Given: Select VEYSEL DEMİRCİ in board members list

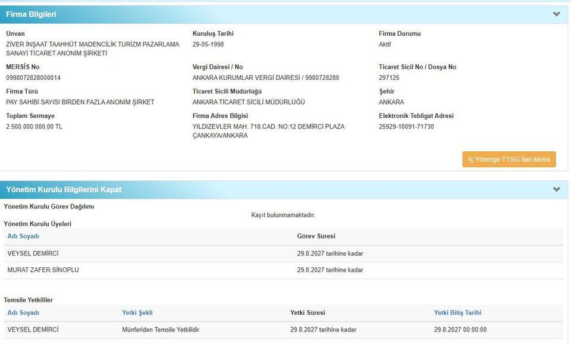Looking at the screenshot, I should [33, 254].
